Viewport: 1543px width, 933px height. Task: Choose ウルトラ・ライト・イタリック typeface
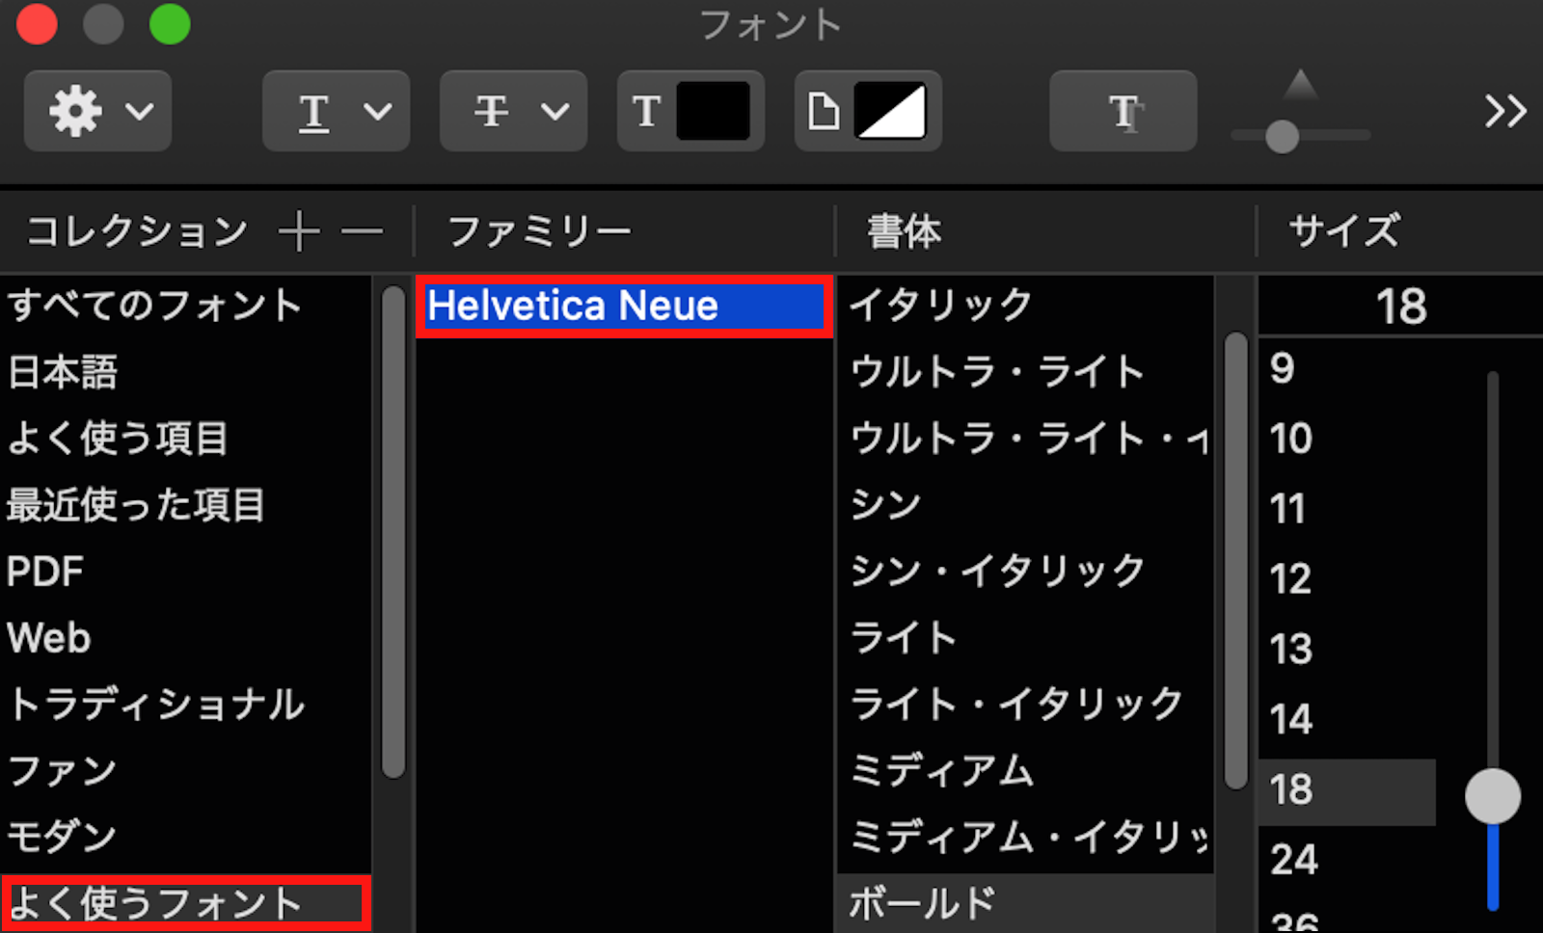1025,439
